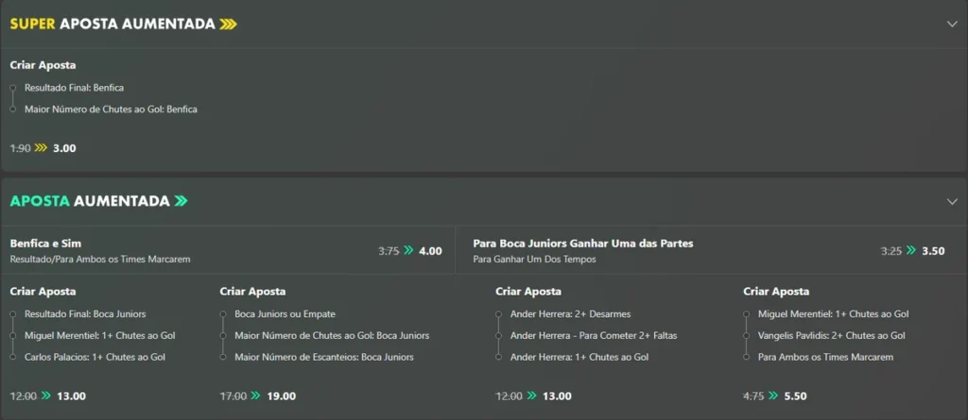Click Maior Número de Chutes ao Gol: Benfica
This screenshot has height=420, width=968.
pyautogui.click(x=112, y=109)
